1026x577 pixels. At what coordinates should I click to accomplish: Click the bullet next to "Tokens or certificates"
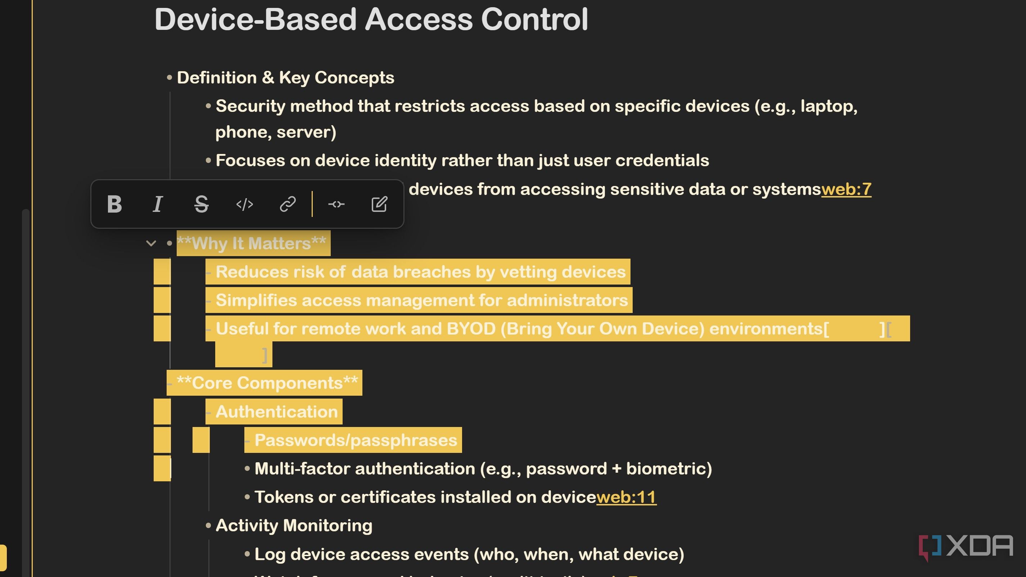click(247, 498)
